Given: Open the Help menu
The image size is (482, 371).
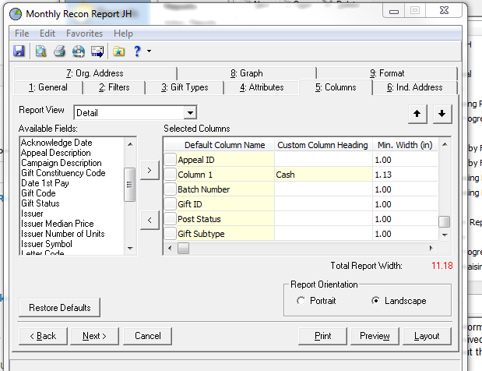Looking at the screenshot, I should [x=123, y=34].
